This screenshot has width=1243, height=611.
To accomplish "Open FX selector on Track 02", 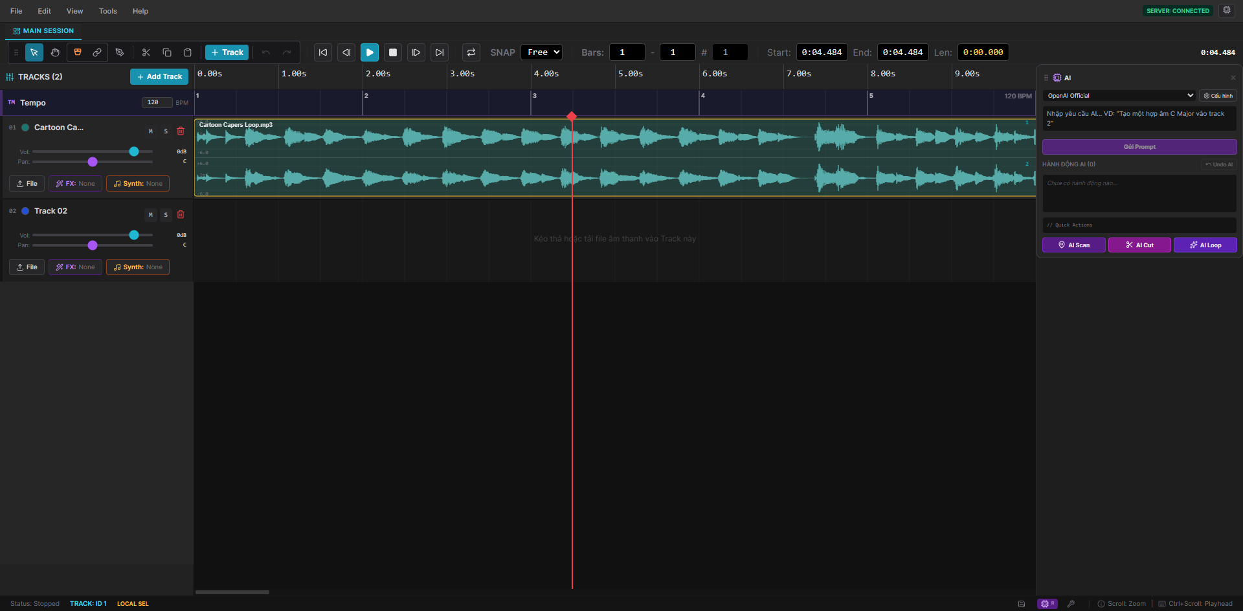I will click(x=75, y=267).
